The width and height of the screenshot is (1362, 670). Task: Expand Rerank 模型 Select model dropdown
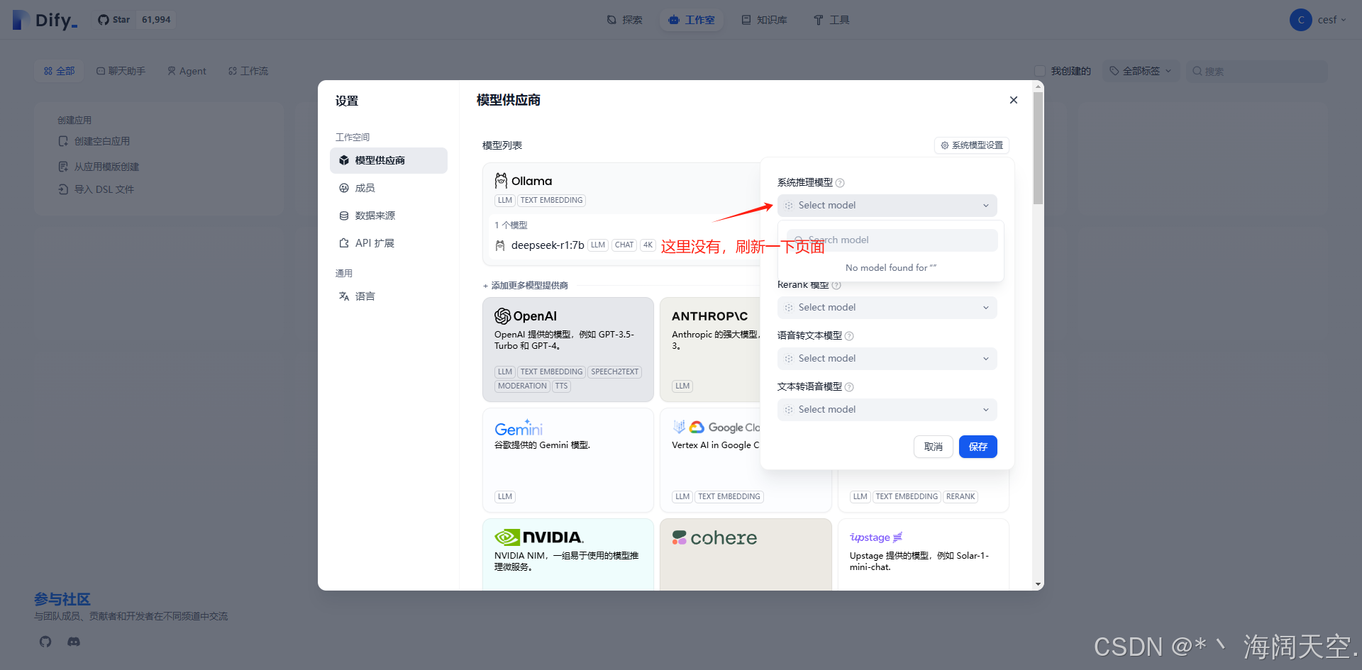[887, 308]
